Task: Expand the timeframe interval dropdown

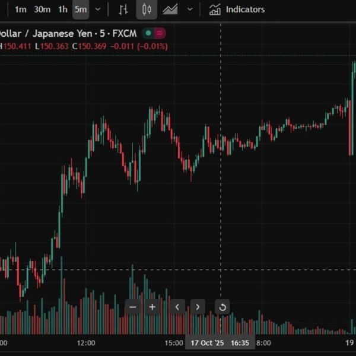Action: point(98,9)
